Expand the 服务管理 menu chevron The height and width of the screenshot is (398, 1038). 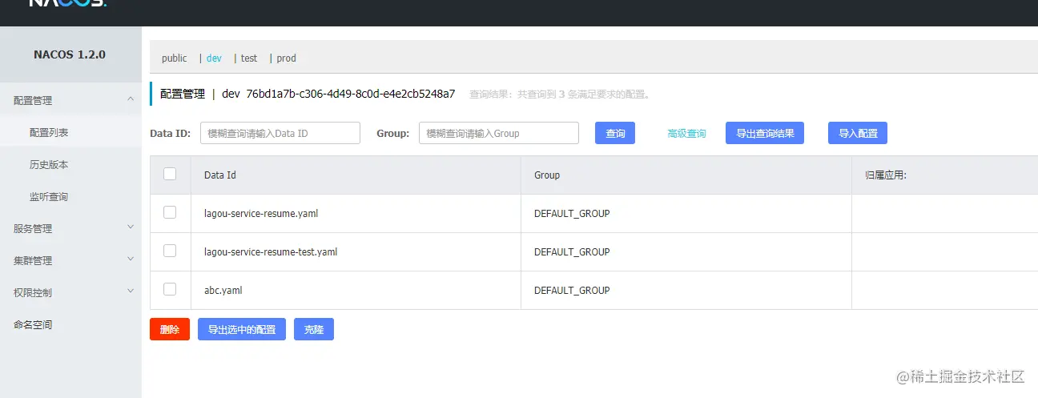[x=131, y=227]
